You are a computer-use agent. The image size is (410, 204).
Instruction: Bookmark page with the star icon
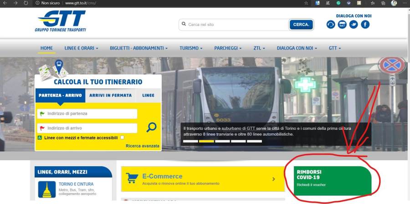306,3
